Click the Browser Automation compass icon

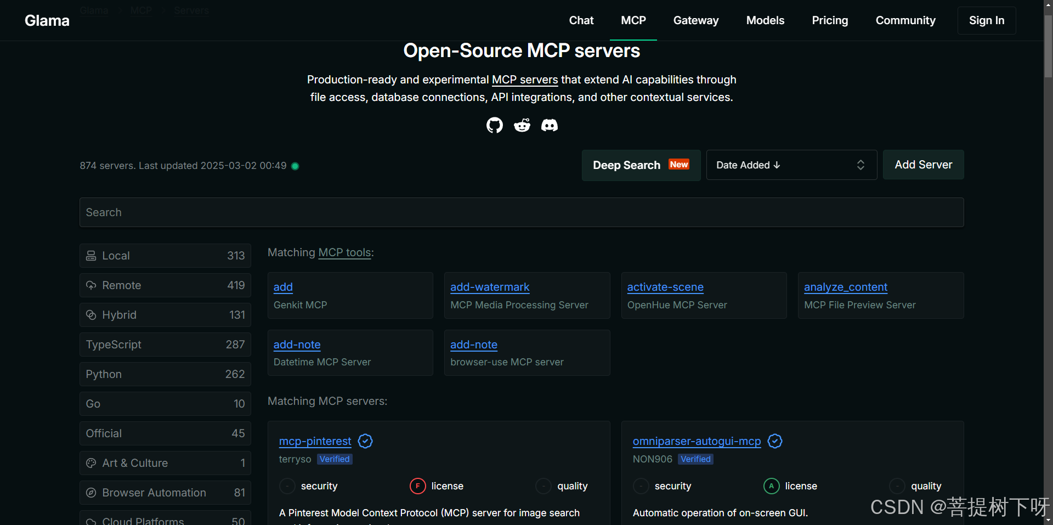[91, 493]
